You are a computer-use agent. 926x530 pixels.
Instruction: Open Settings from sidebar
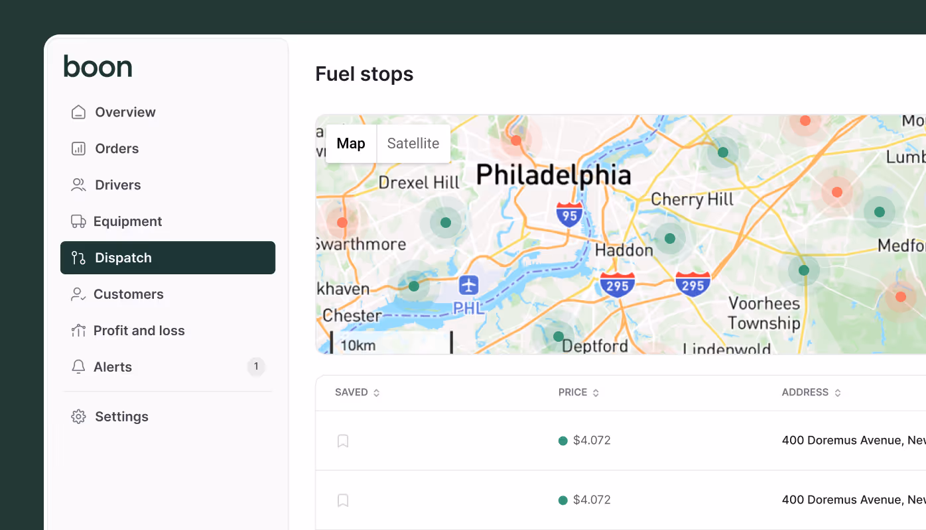point(168,417)
